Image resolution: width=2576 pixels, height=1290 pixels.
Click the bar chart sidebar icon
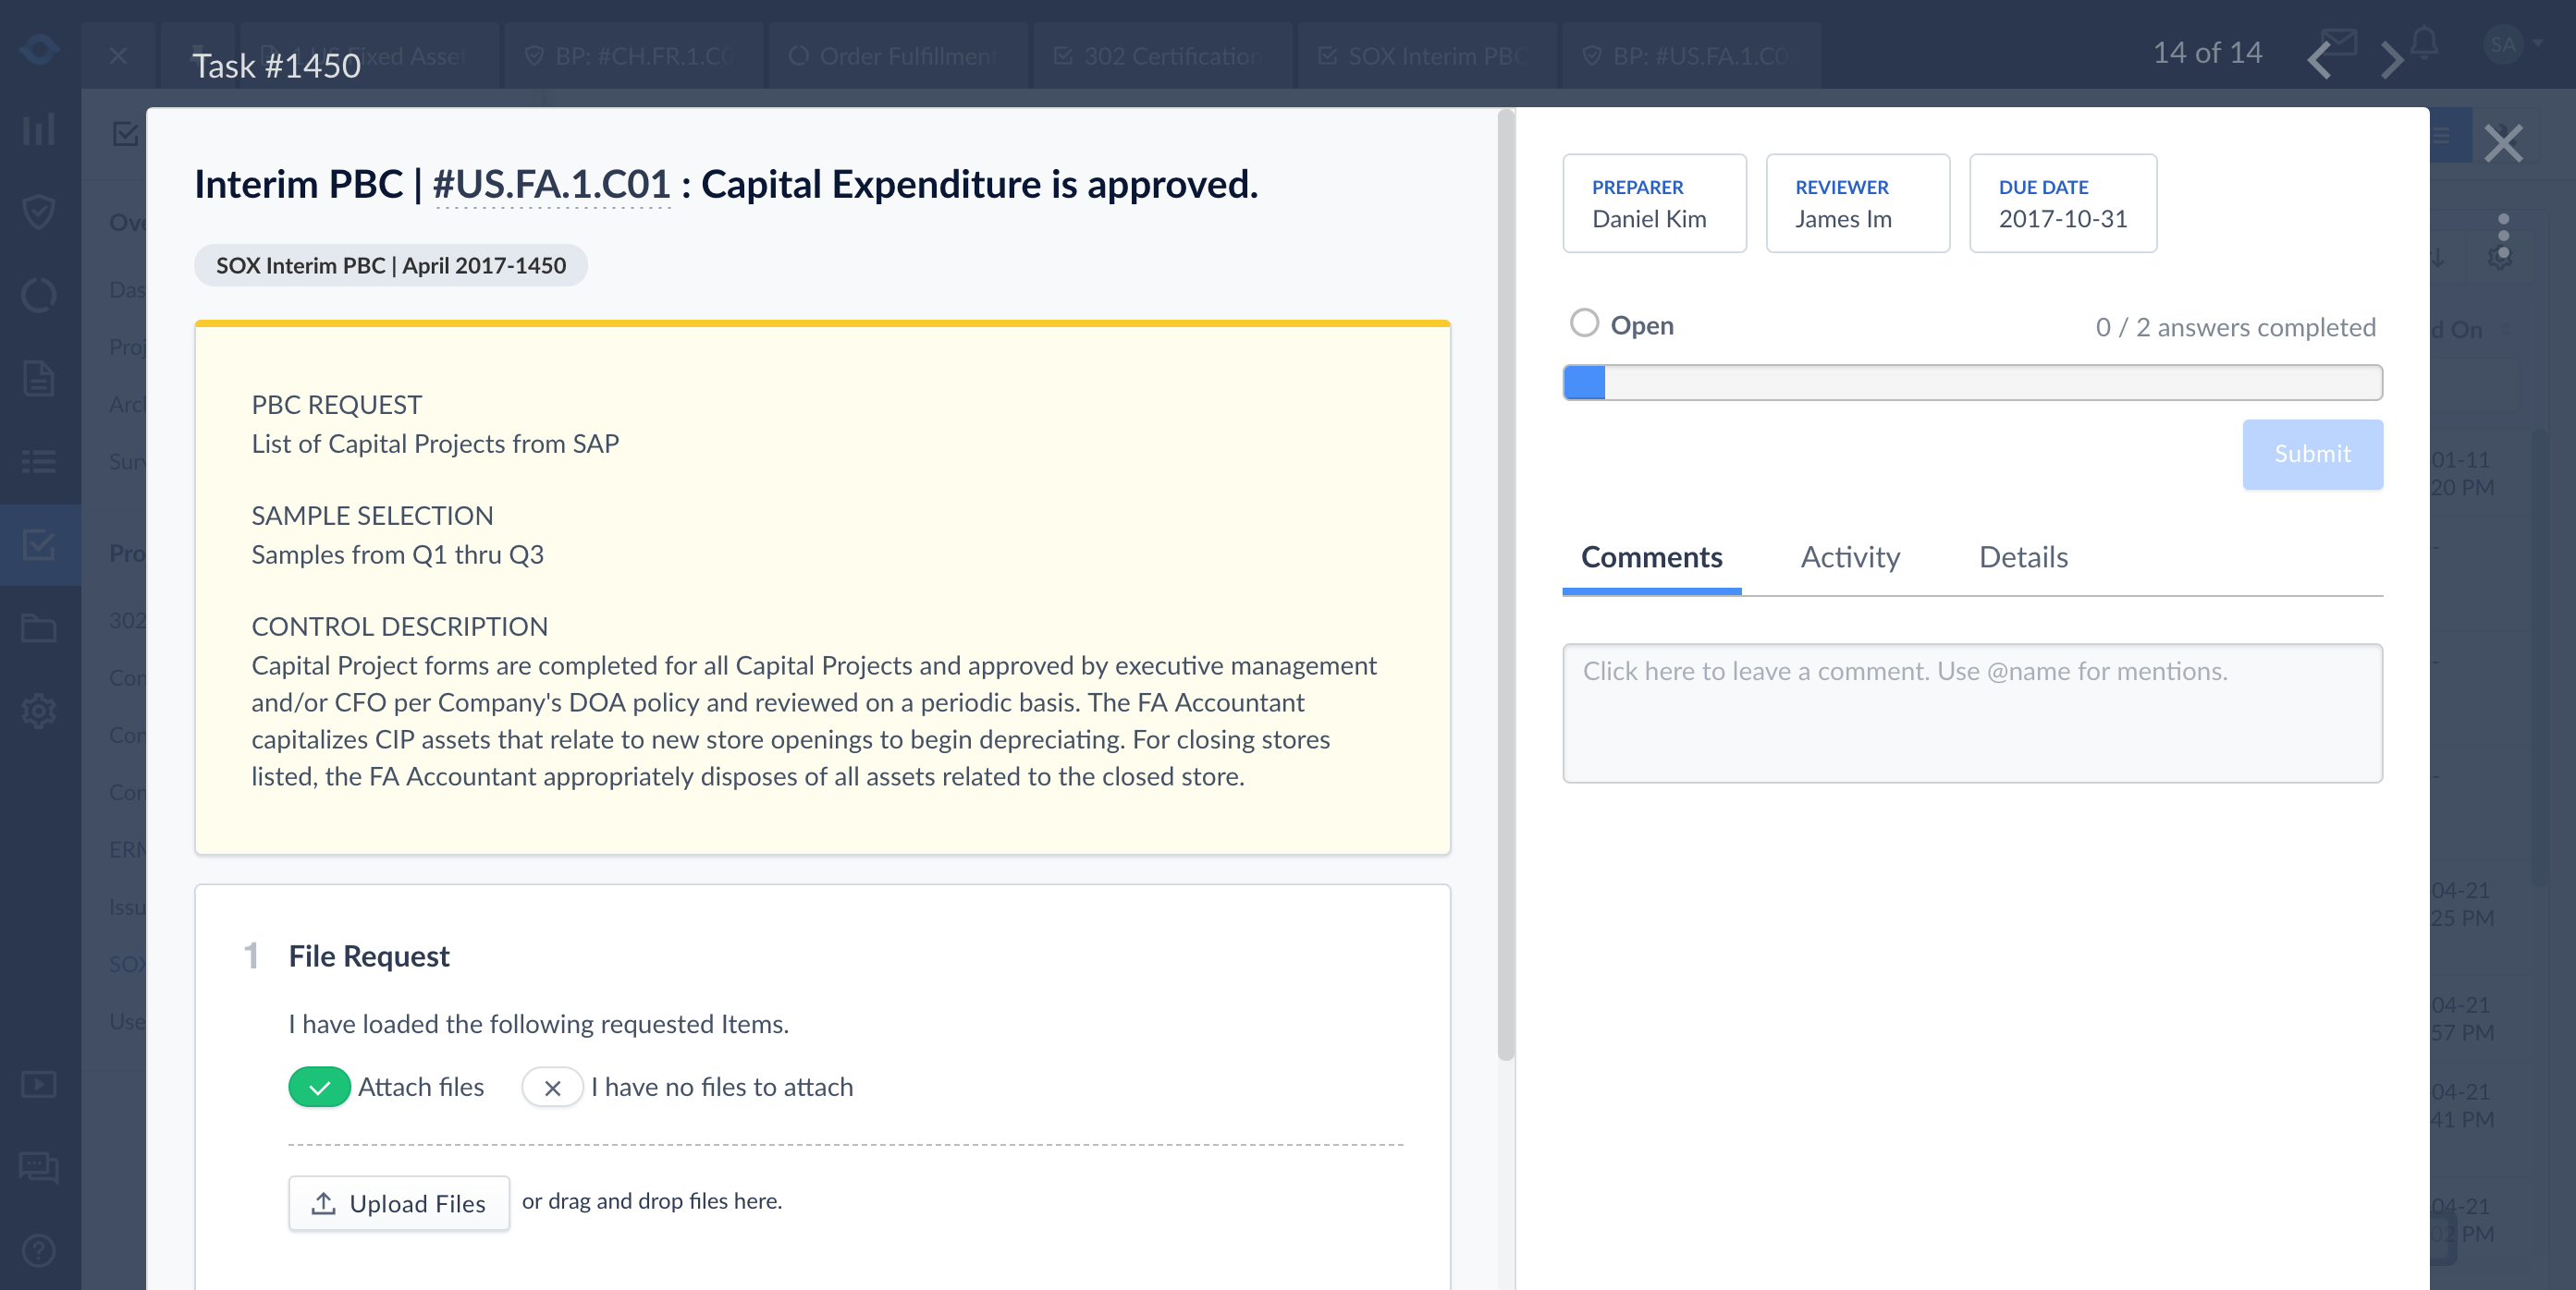[x=39, y=128]
